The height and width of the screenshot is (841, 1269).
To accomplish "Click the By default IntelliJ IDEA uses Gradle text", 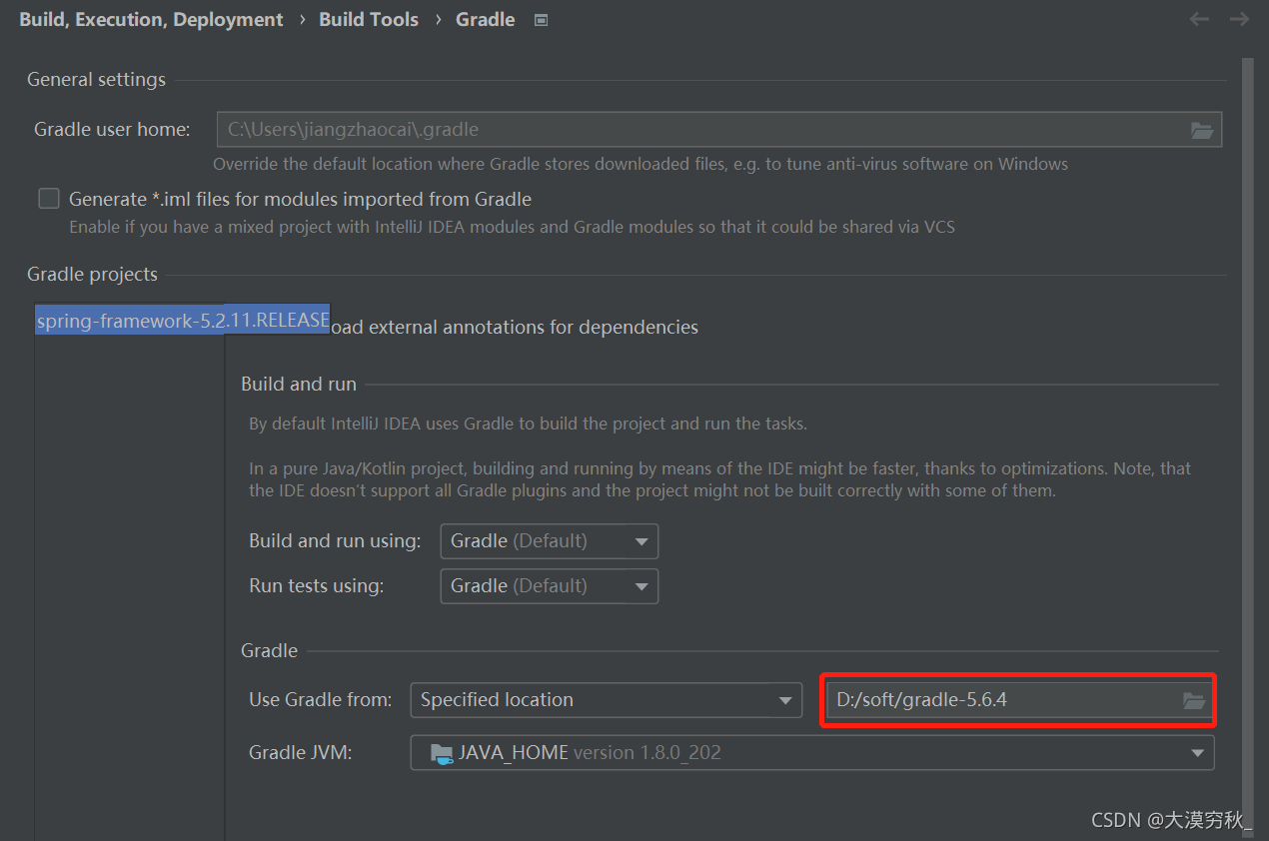I will [x=528, y=423].
